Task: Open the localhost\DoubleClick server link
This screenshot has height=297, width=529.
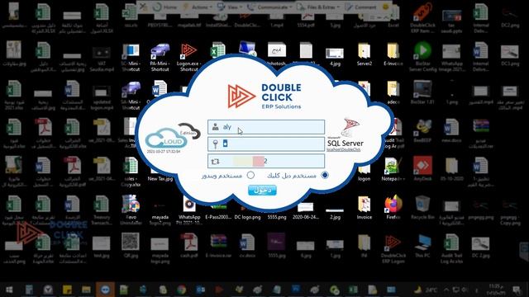Action: [x=344, y=149]
